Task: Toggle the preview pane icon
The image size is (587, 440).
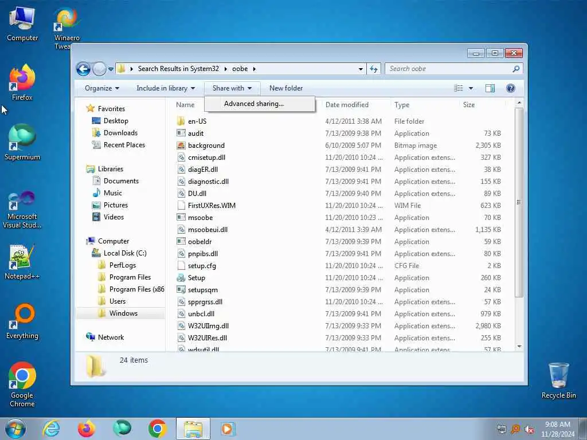Action: pos(490,88)
